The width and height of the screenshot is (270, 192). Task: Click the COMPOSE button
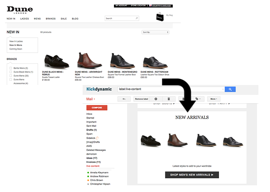click(x=97, y=108)
